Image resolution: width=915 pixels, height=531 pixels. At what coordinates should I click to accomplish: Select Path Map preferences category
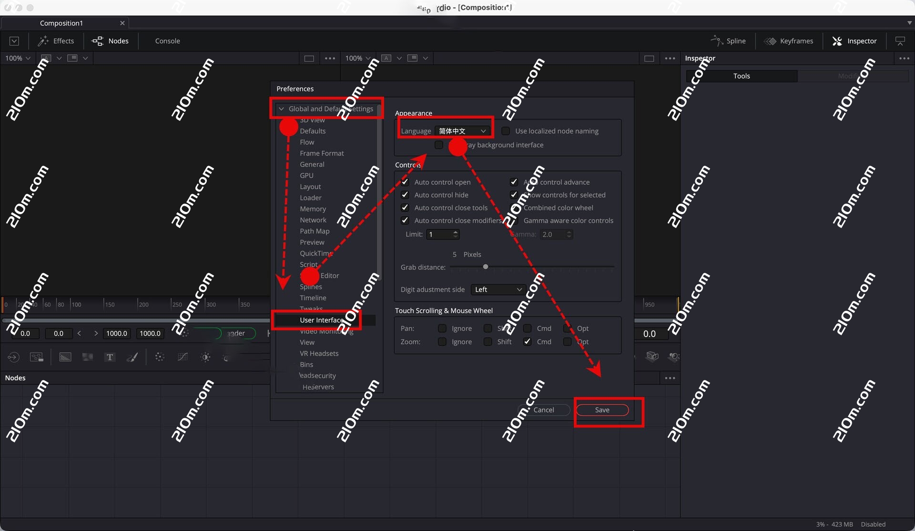315,231
